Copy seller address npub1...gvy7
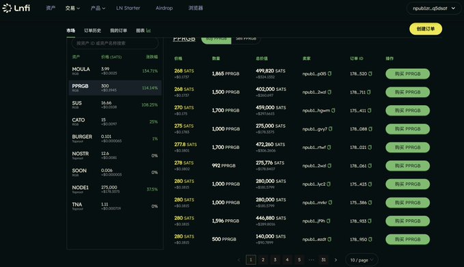This screenshot has width=464, height=267. [330, 129]
